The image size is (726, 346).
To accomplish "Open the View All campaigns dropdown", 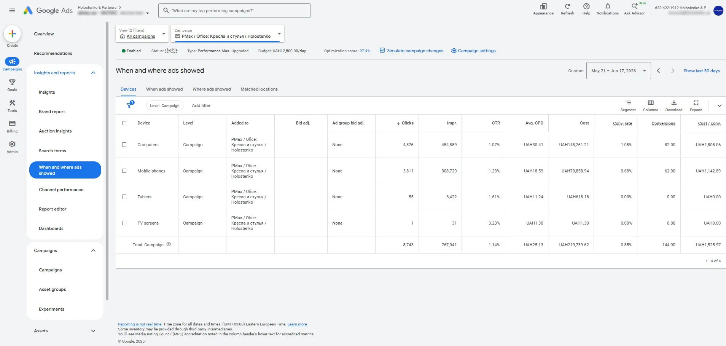I will click(142, 33).
